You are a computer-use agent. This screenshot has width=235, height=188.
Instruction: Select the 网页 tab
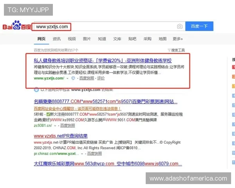[42, 39]
